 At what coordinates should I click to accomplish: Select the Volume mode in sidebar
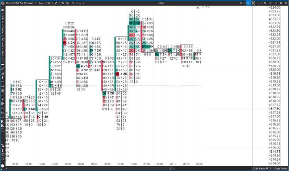click(2, 19)
